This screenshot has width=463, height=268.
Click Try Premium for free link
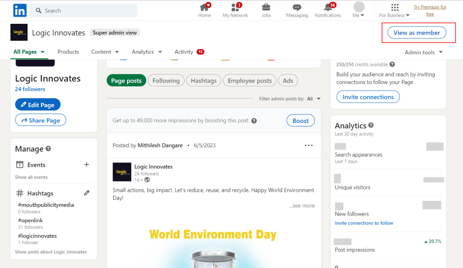(430, 11)
